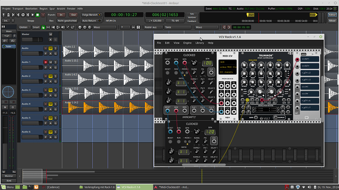This screenshot has width=339, height=190.
Task: Start playback with the Play button
Action: 32,15
